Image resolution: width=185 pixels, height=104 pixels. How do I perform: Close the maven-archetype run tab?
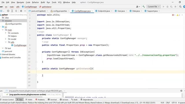[x=64, y=91]
